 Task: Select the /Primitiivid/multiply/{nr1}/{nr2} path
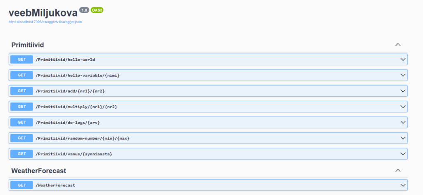click(x=76, y=107)
